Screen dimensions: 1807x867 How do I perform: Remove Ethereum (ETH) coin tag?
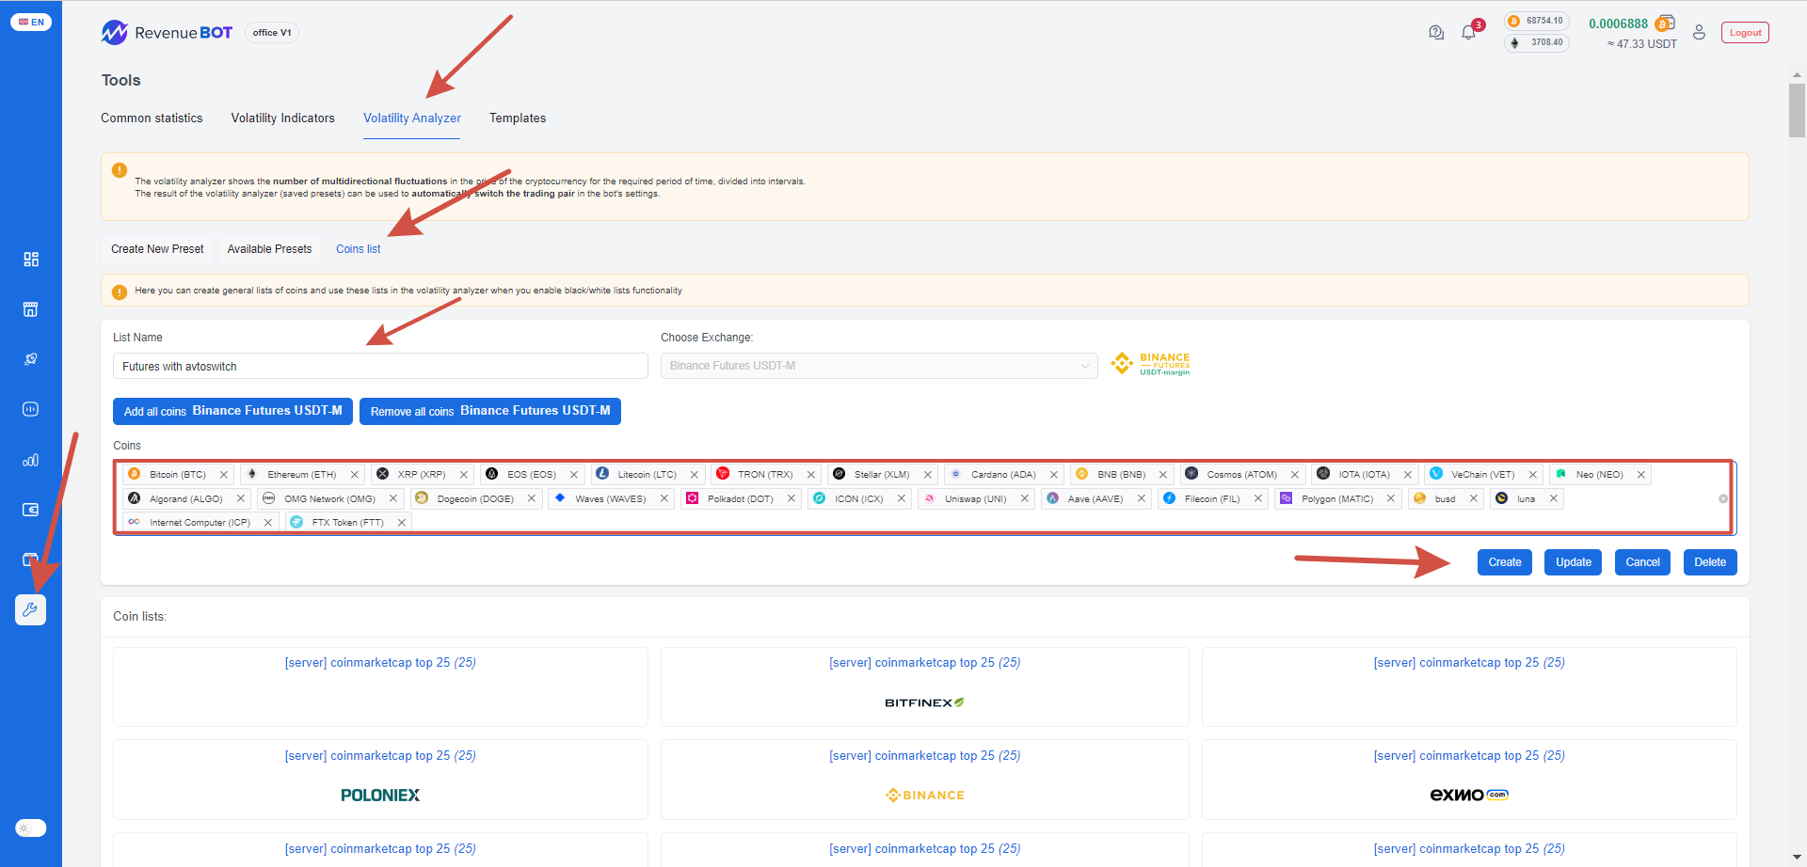[355, 475]
